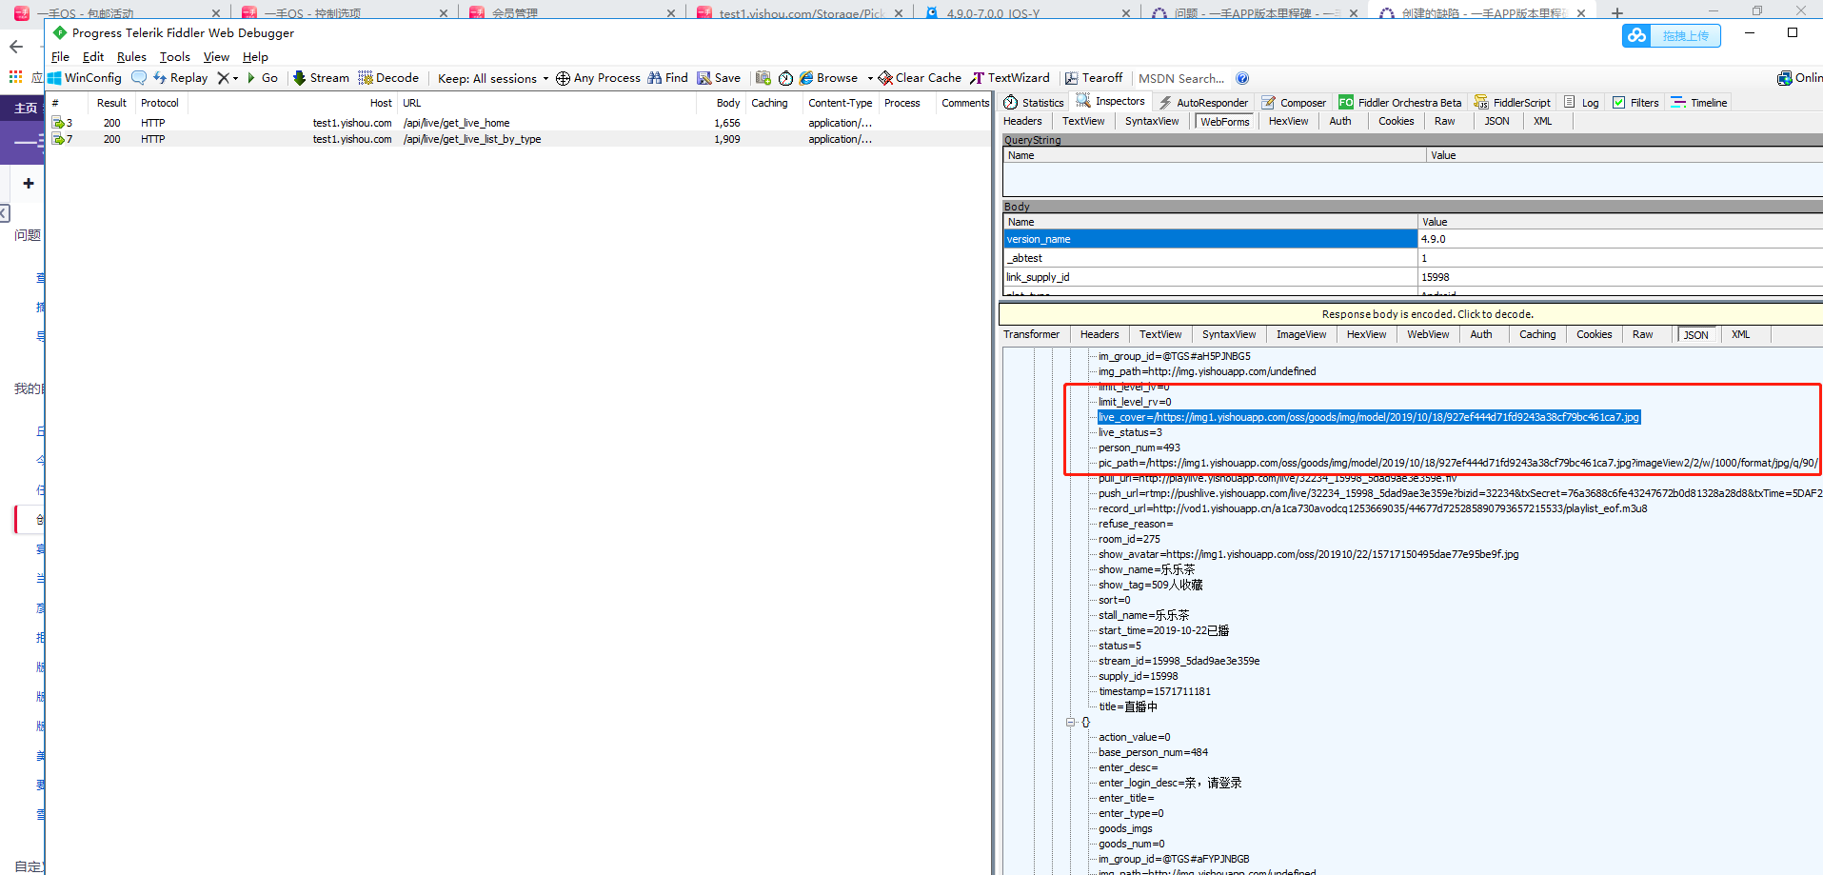
Task: Click the Remove X icon in toolbar
Action: coord(223,78)
